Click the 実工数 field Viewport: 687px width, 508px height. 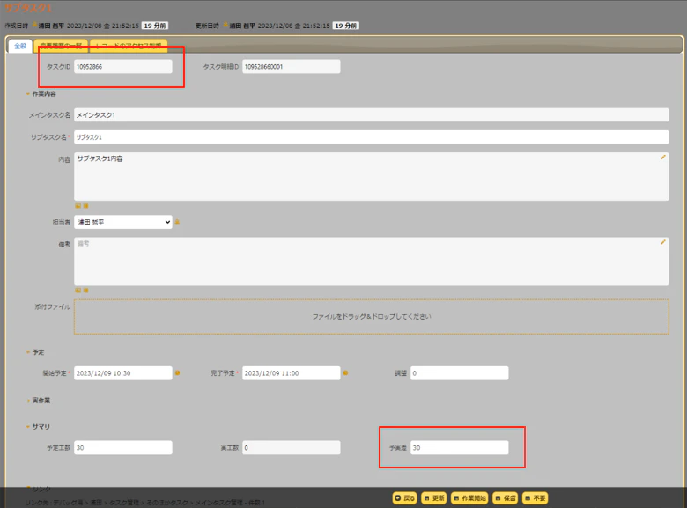(x=291, y=447)
